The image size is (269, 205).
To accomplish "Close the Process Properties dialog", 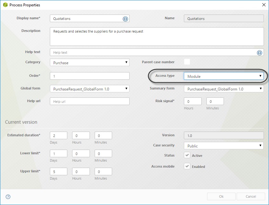I will coord(263,5).
